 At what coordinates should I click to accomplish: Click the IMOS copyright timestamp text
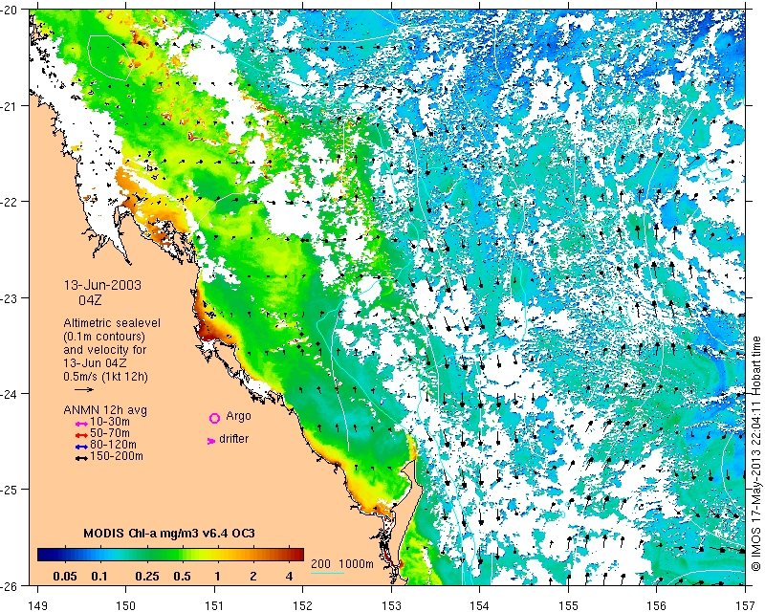756,451
